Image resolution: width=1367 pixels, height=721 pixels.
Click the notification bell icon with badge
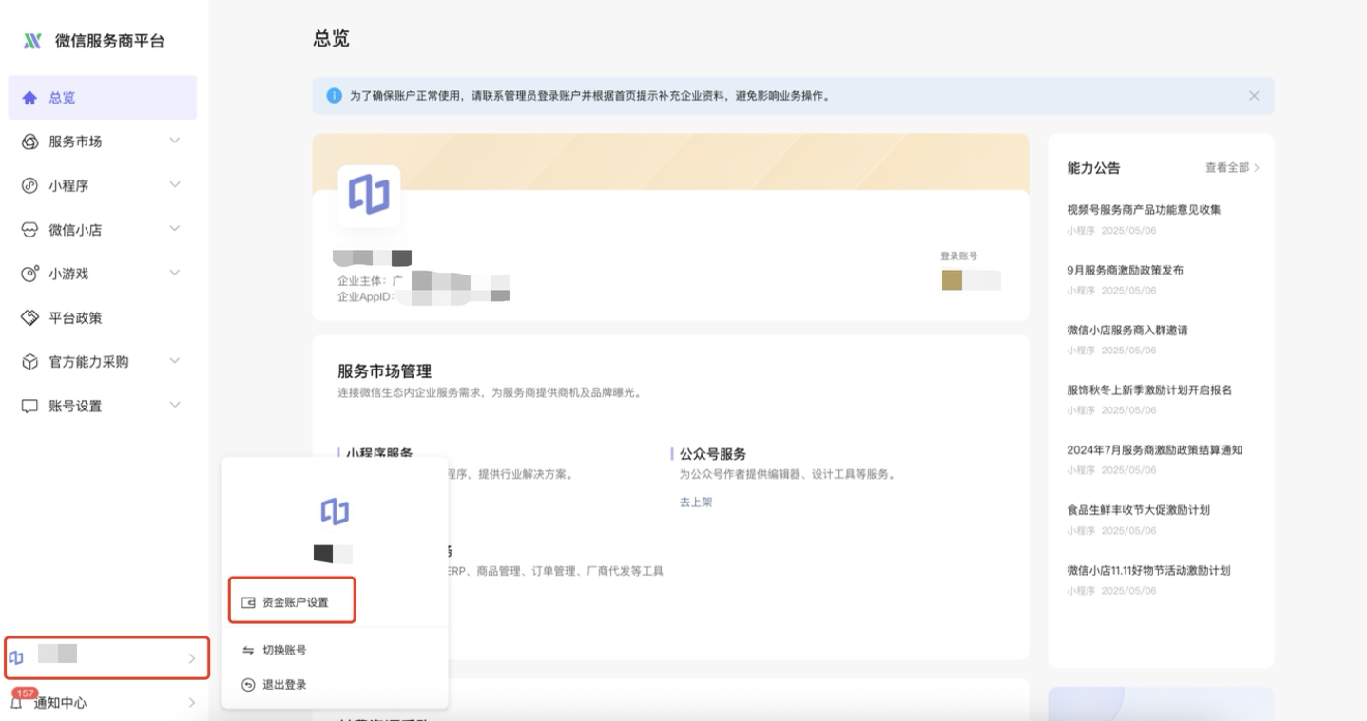click(x=16, y=704)
